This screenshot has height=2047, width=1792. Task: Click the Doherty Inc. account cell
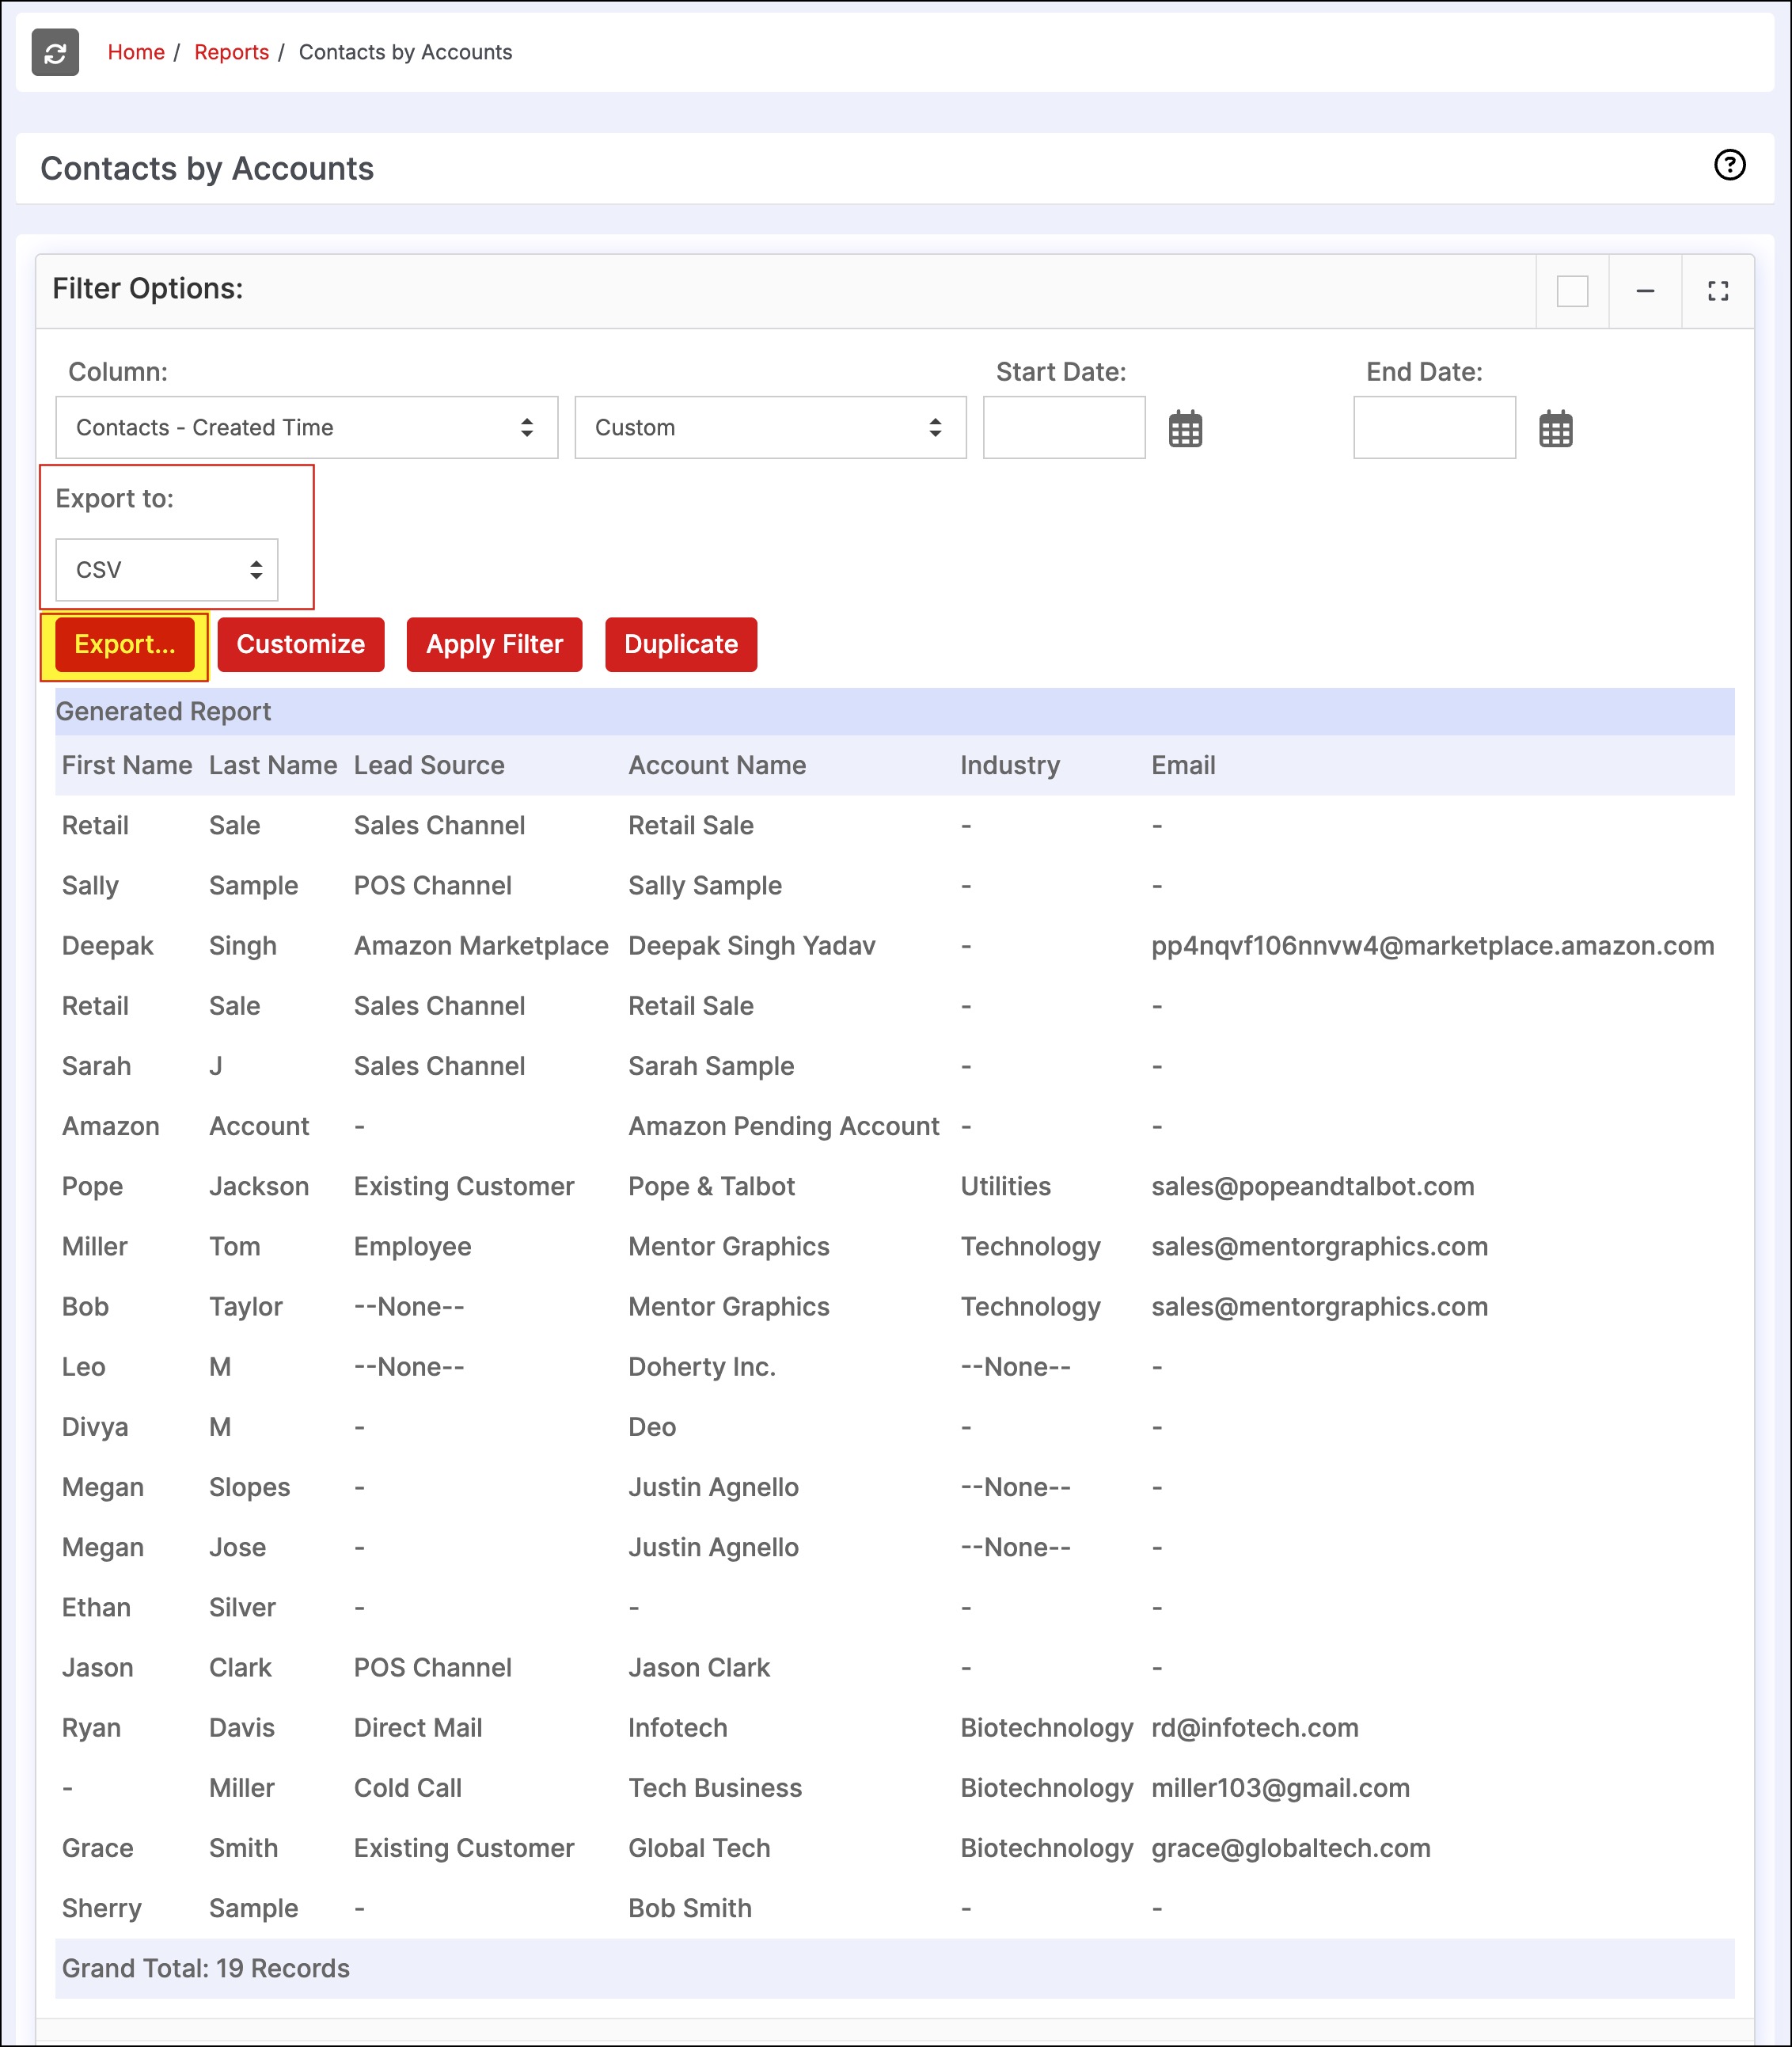(x=702, y=1367)
